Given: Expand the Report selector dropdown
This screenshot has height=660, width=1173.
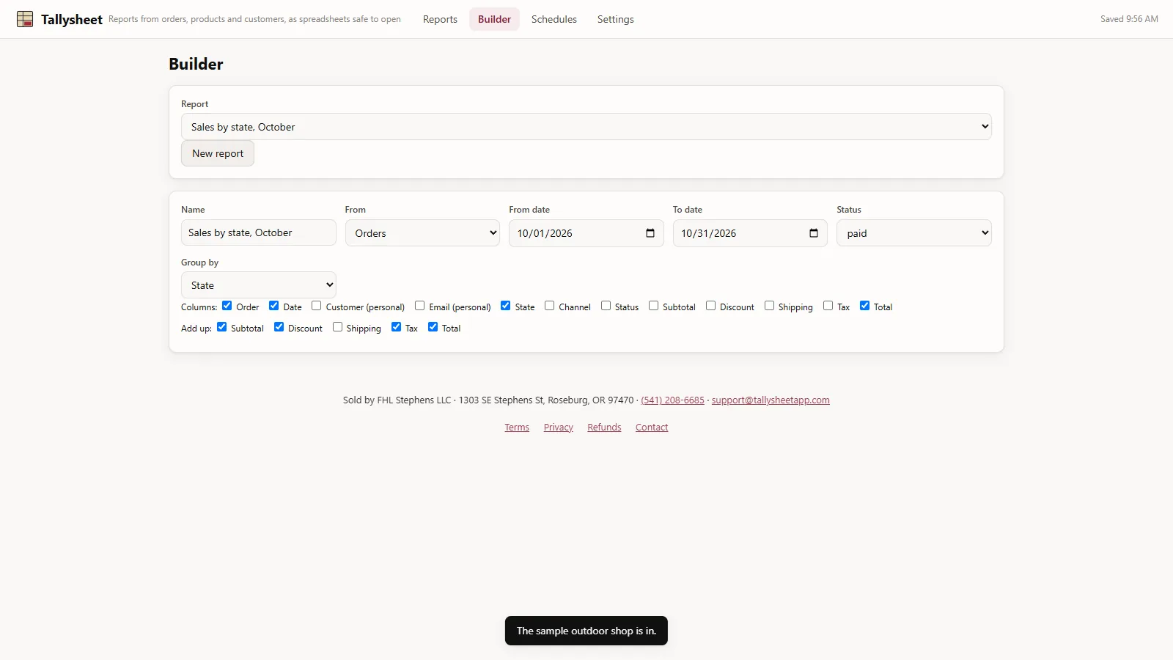Looking at the screenshot, I should [586, 126].
